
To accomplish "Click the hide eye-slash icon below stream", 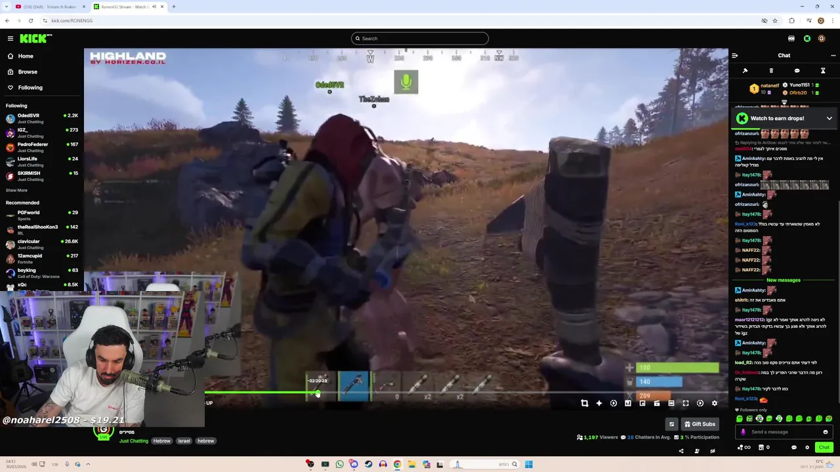I will click(x=712, y=451).
